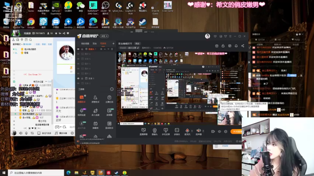
Task: Add a 多媒体 source
Action: pos(177,132)
